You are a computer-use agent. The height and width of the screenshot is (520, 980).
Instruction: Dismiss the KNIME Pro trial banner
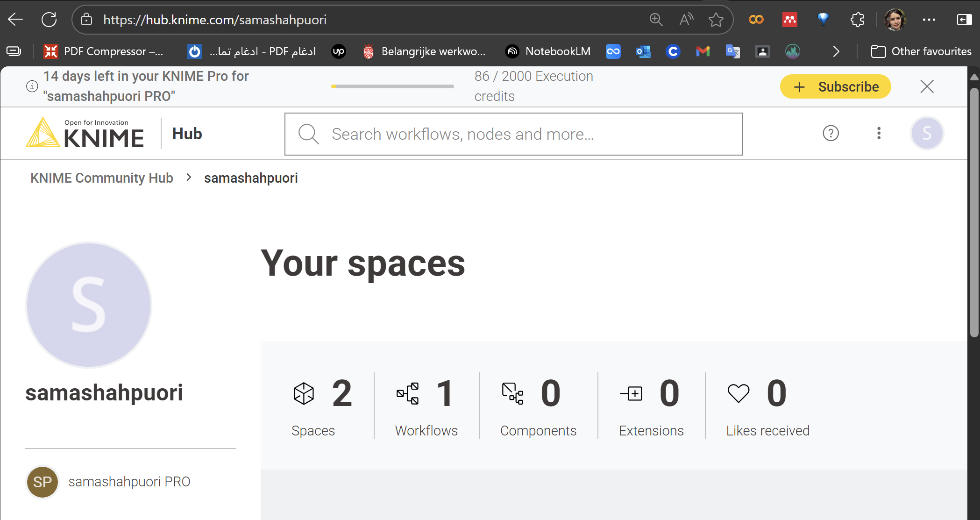(x=927, y=86)
